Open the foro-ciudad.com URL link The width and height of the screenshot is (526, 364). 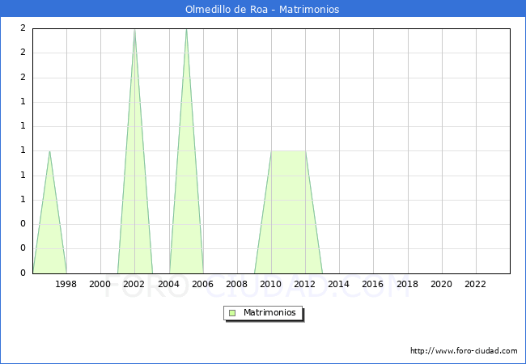pos(464,351)
